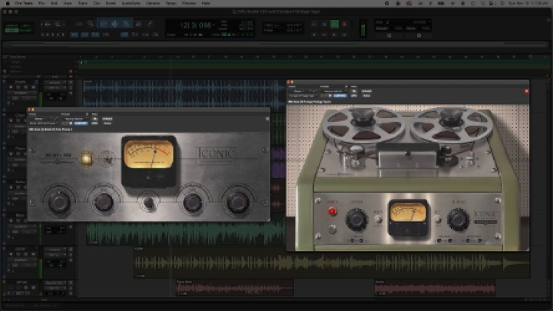Toggle the red power button on the tape machine
Viewport: 553px width, 311px height.
(333, 211)
